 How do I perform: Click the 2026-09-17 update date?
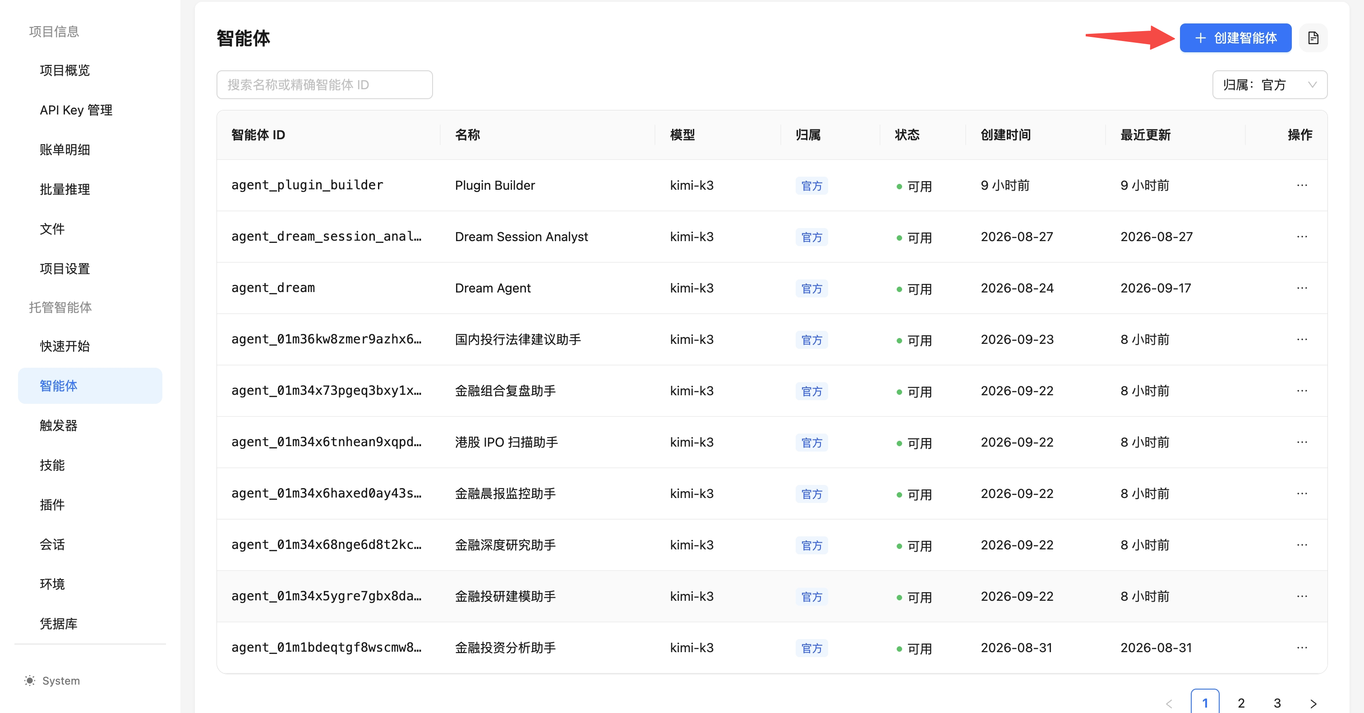click(x=1155, y=288)
